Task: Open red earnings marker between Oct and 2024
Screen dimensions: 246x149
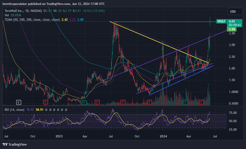Action: [149, 103]
